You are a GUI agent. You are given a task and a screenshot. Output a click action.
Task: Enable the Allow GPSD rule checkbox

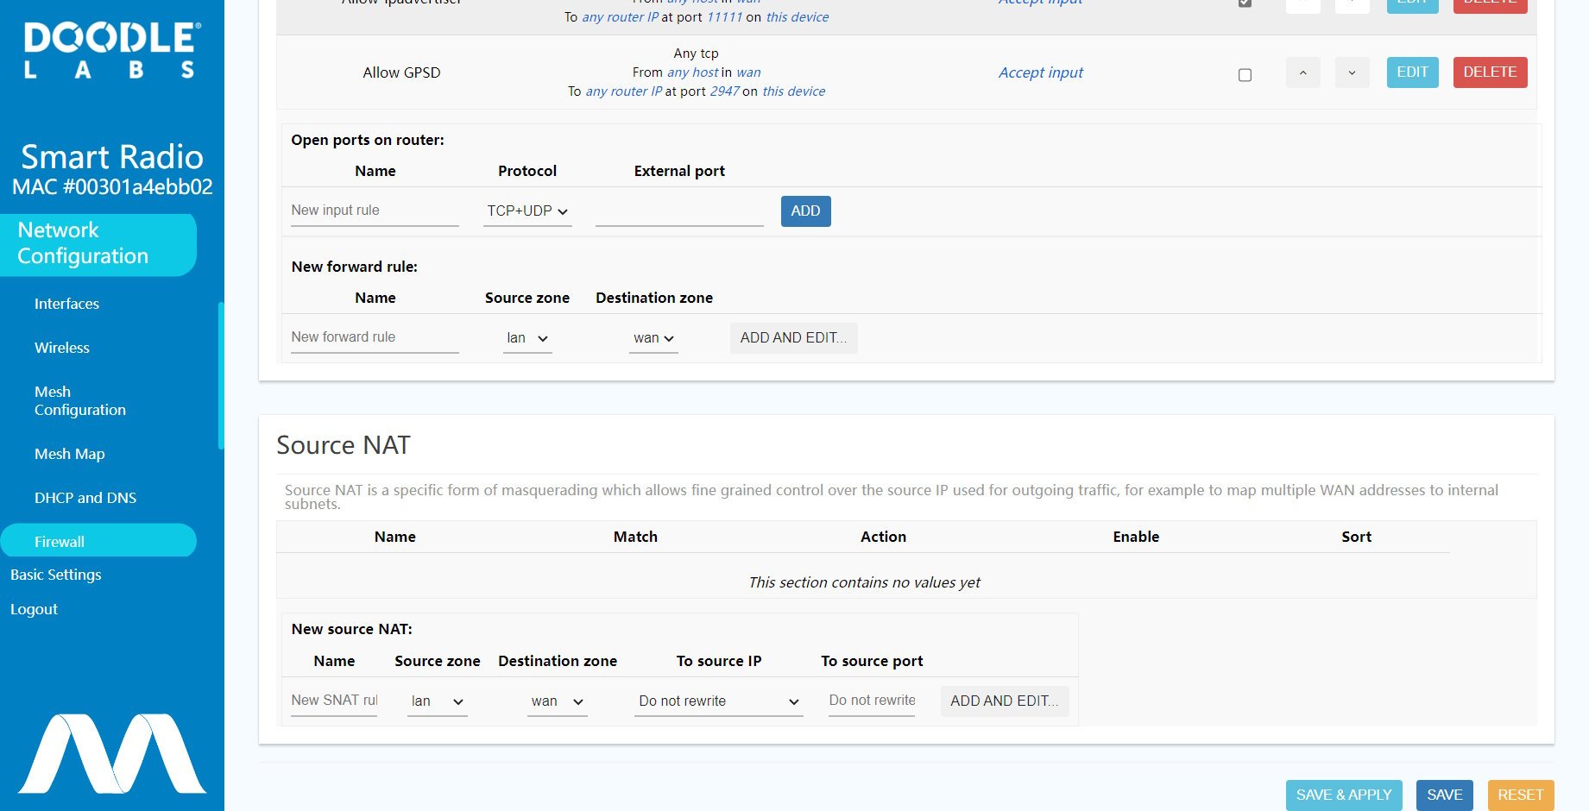click(1245, 75)
